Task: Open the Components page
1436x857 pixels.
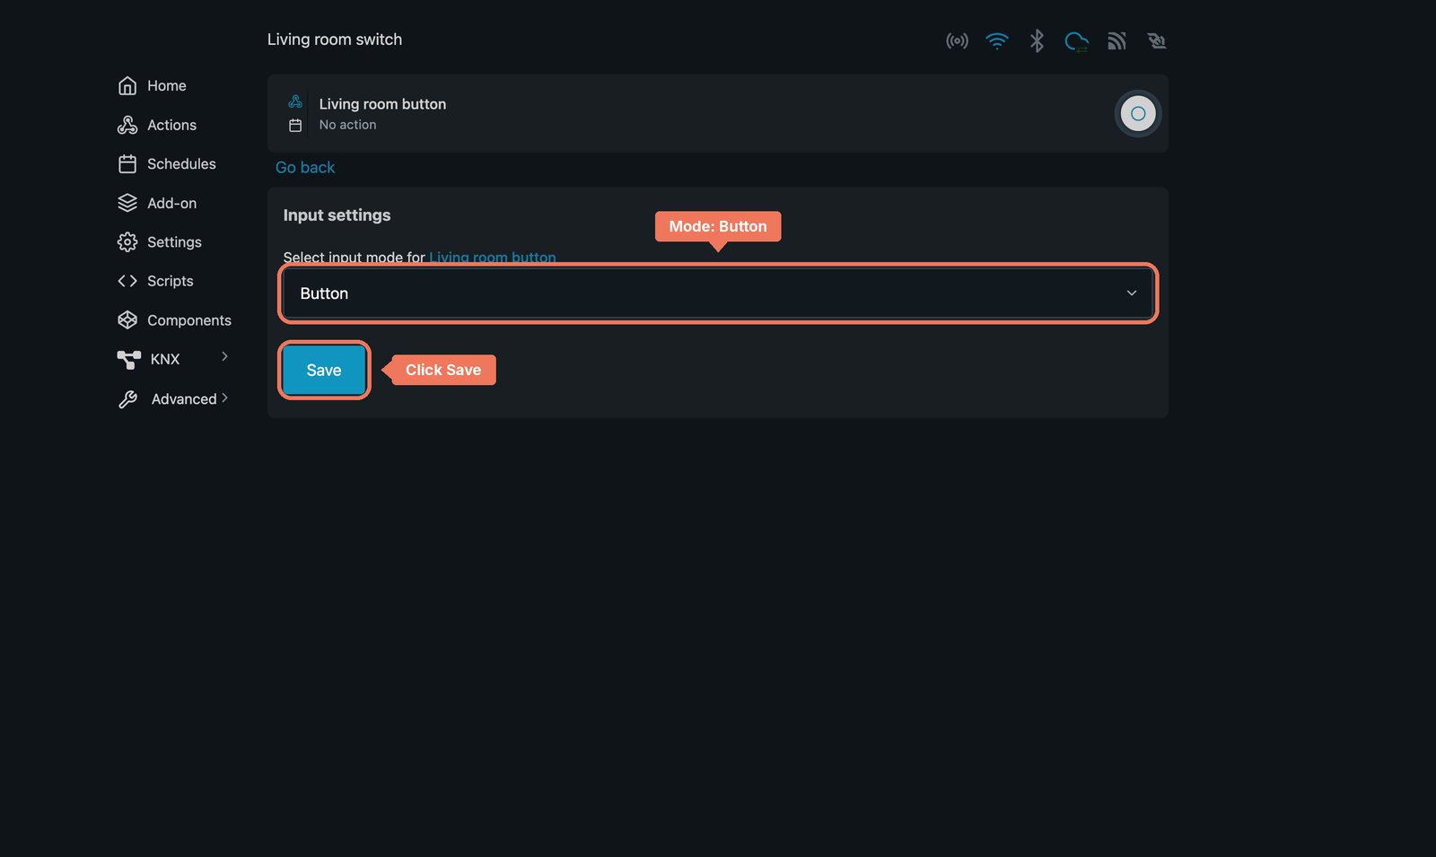Action: pyautogui.click(x=175, y=320)
